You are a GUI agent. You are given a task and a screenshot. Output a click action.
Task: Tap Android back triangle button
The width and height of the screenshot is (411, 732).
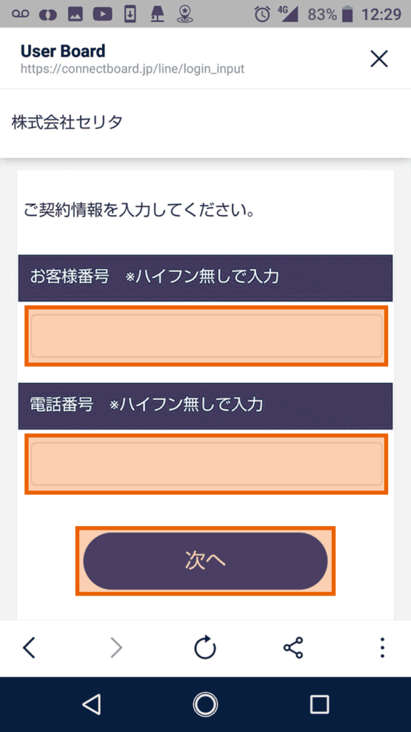tap(92, 704)
